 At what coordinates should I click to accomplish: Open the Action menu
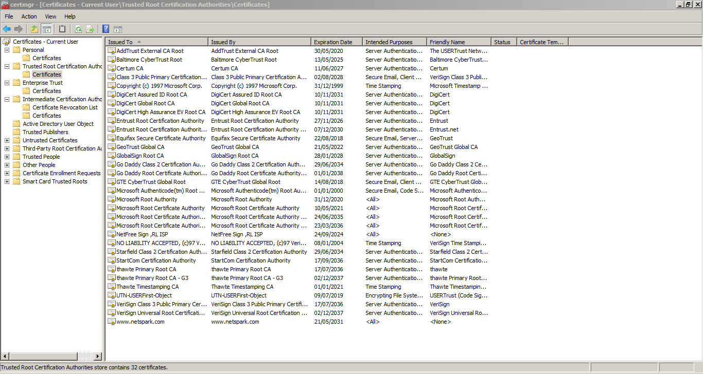pos(29,16)
